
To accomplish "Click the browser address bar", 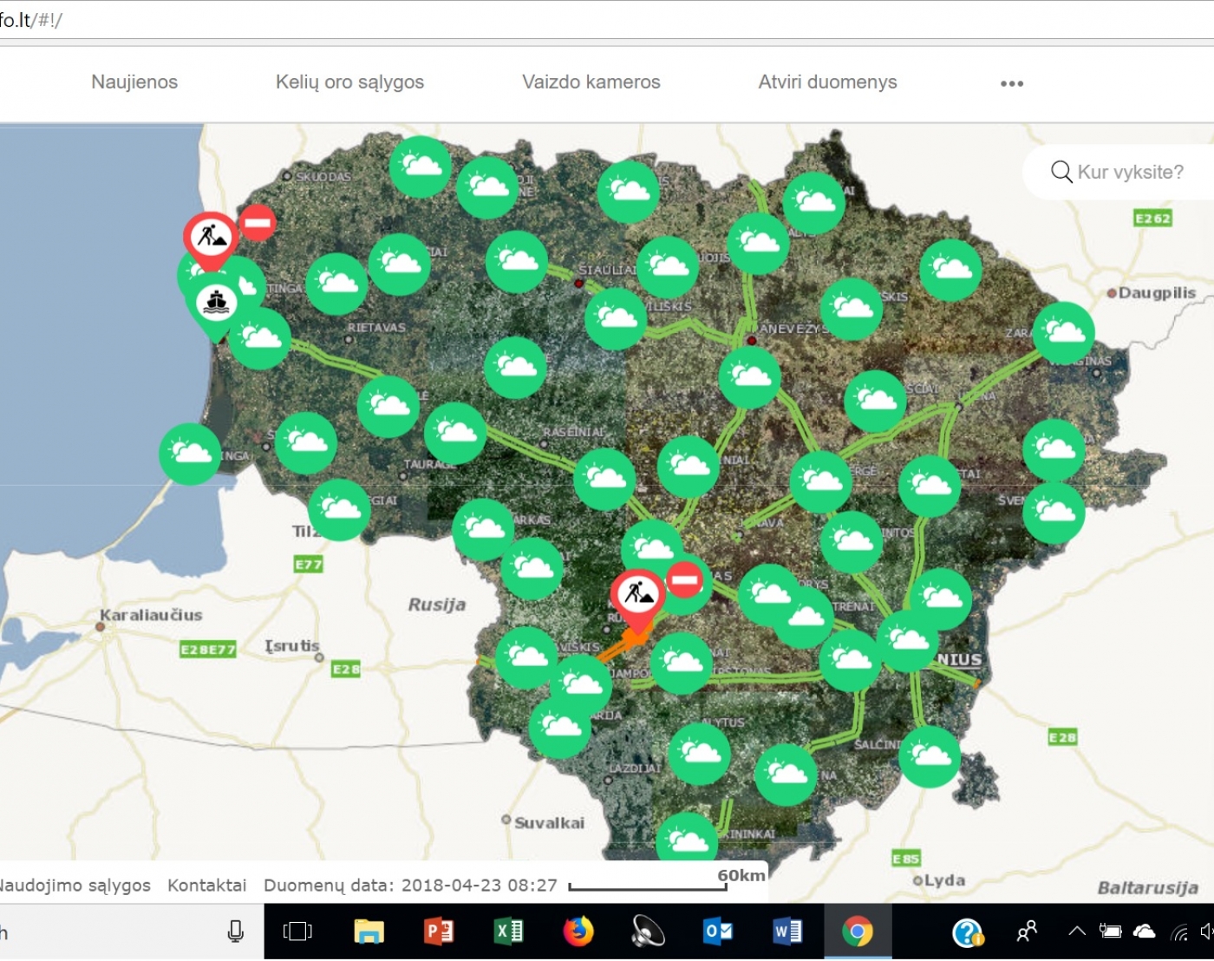I will (x=607, y=20).
